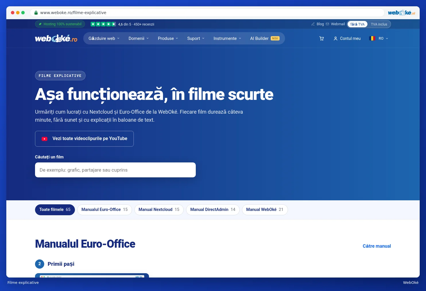The height and width of the screenshot is (291, 426).
Task: Click the user icon beside Contul meu
Action: pos(335,38)
